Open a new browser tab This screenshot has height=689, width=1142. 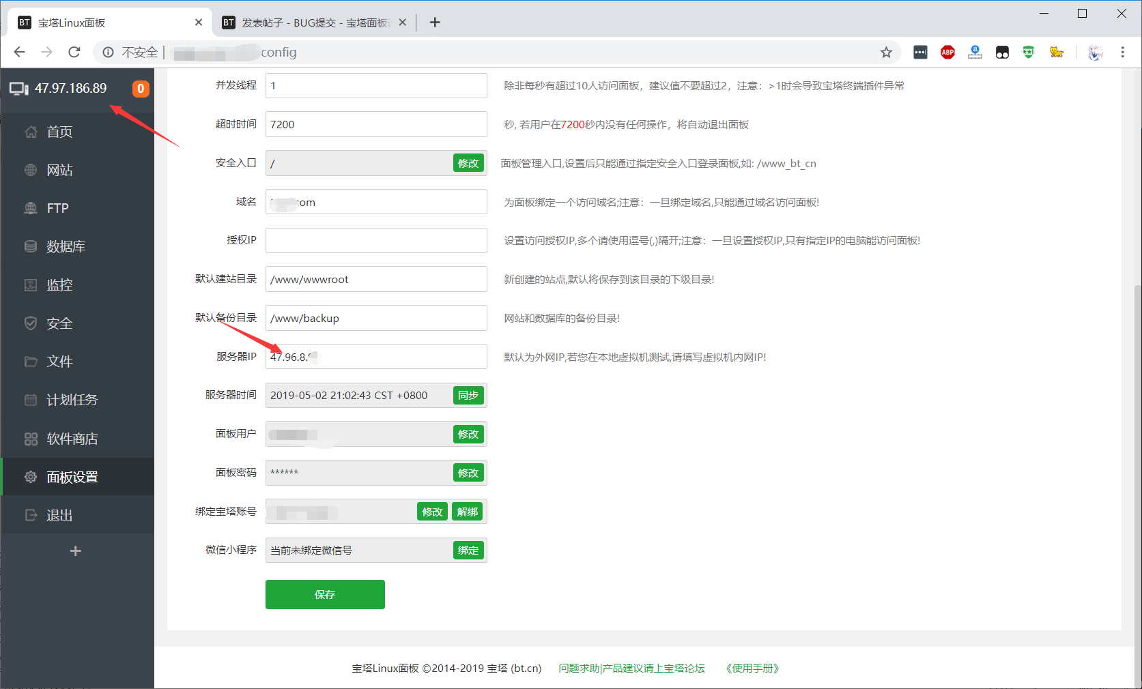point(435,23)
